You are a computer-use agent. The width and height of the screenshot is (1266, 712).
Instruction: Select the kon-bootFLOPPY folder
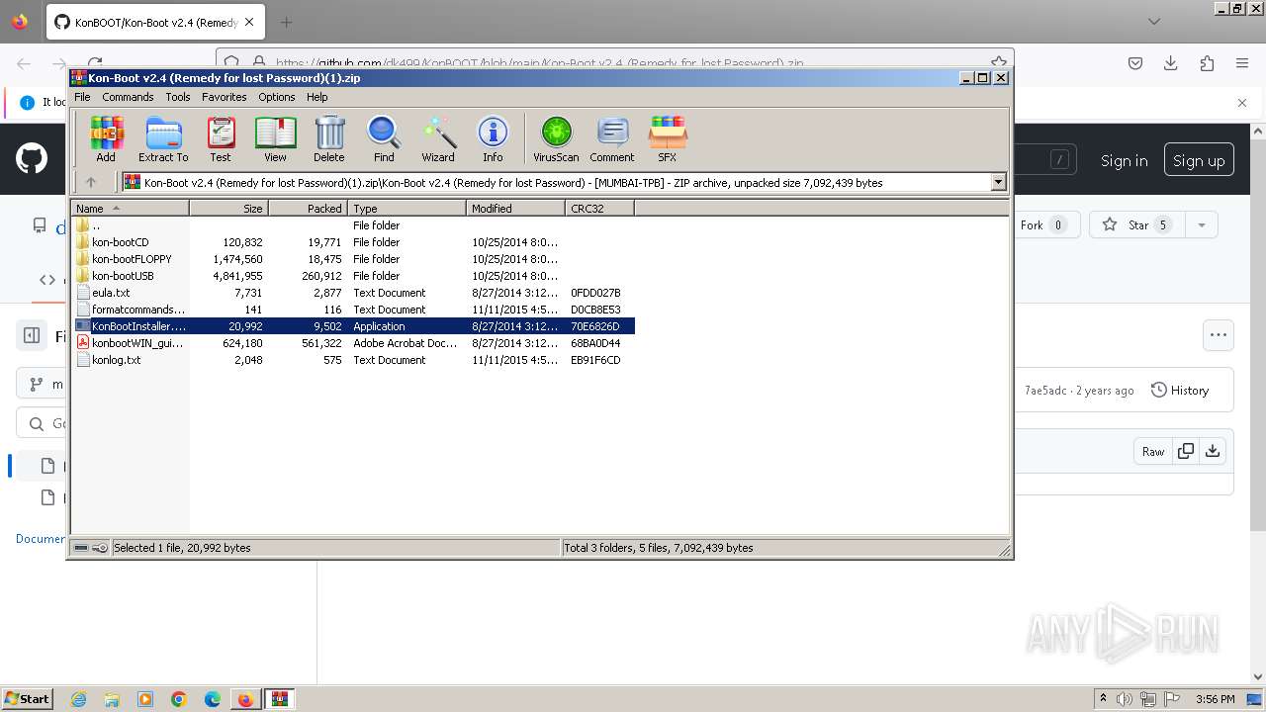(353, 259)
